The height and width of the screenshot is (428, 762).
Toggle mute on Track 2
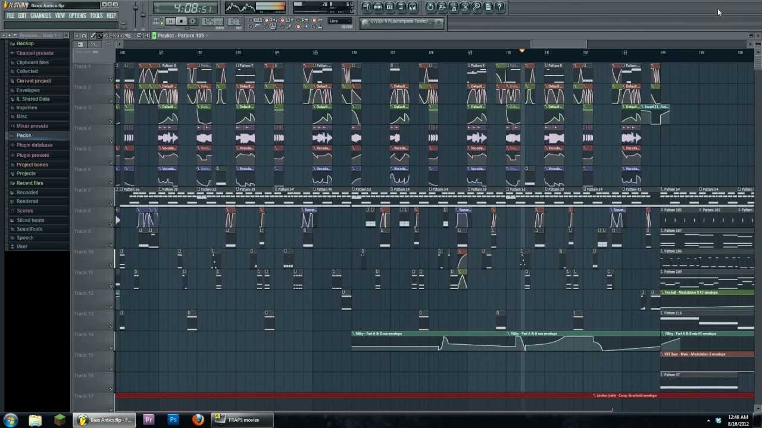tap(111, 100)
